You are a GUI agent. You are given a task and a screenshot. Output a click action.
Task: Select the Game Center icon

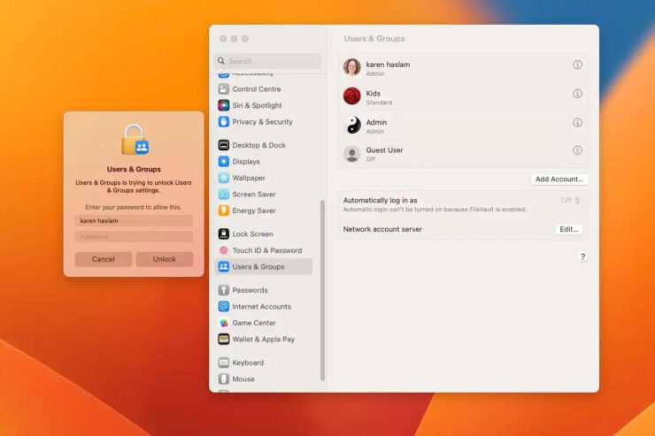coord(224,323)
